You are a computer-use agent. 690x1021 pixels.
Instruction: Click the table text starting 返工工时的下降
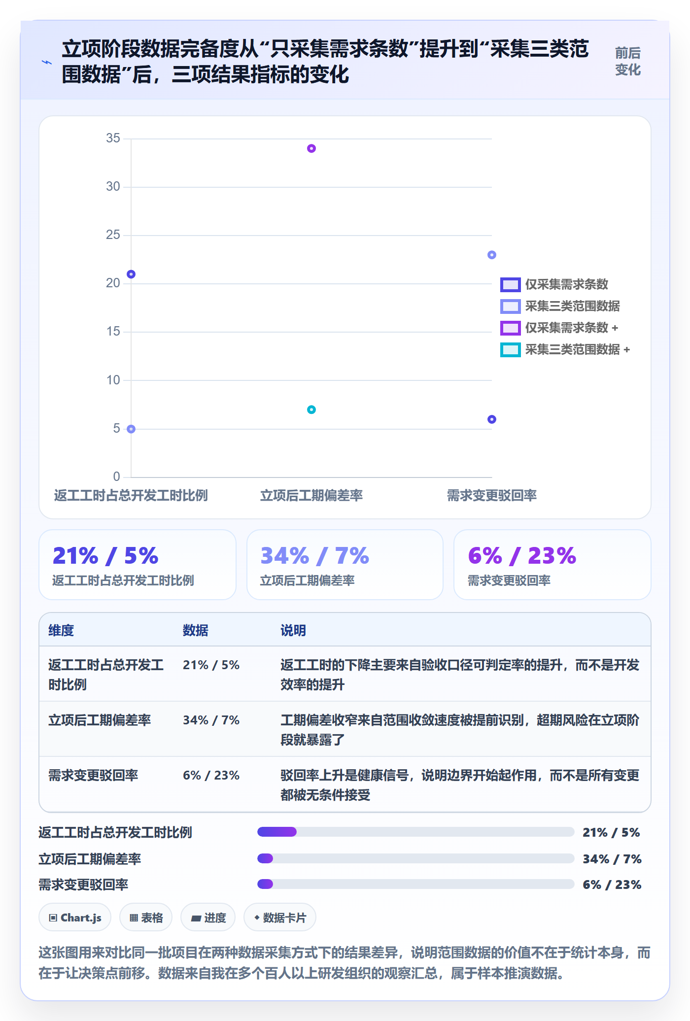[x=460, y=675]
